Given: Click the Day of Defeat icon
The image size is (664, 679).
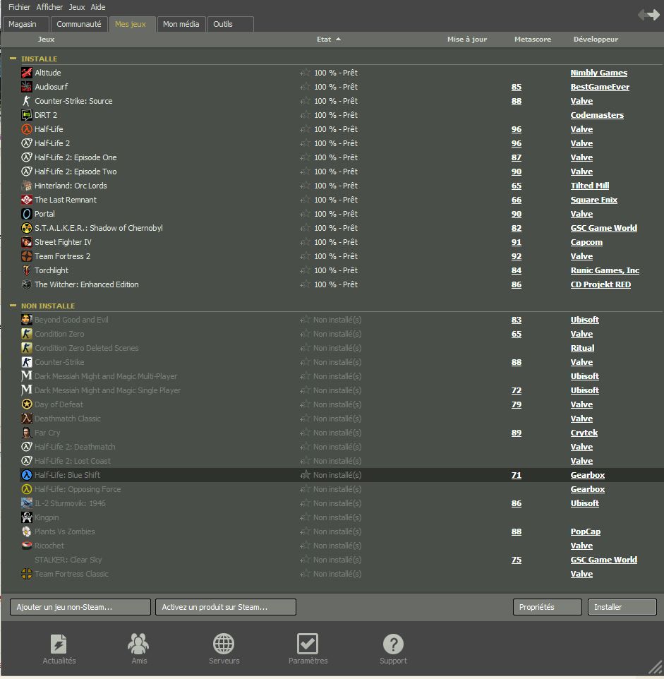Looking at the screenshot, I should click(x=26, y=404).
